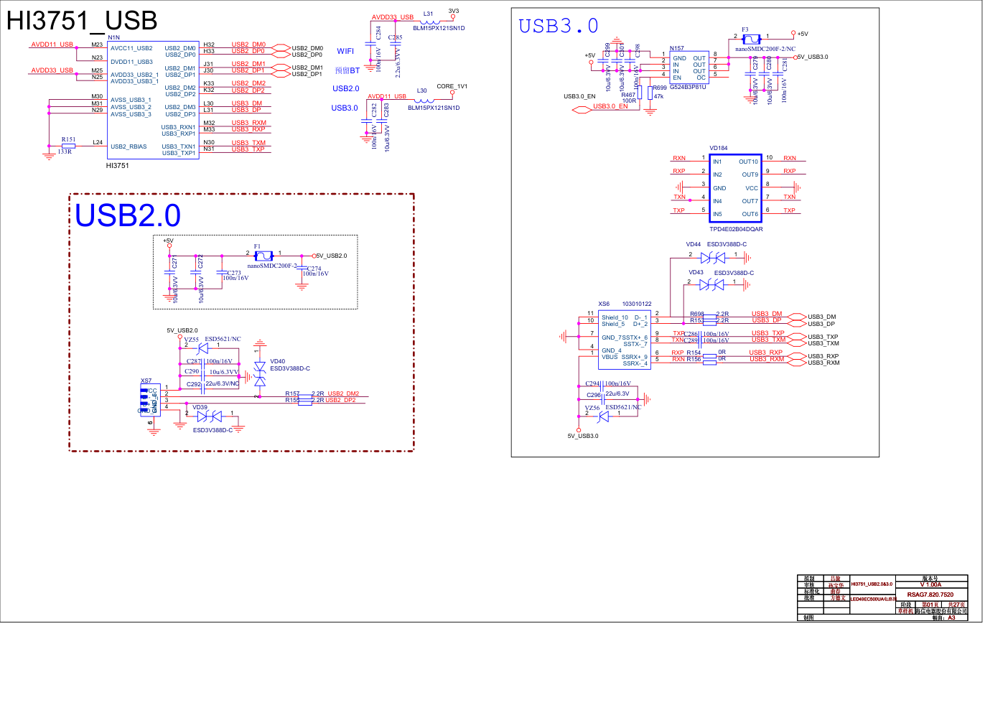Click the F1 fuse symbol in USB2.0 block

click(263, 256)
